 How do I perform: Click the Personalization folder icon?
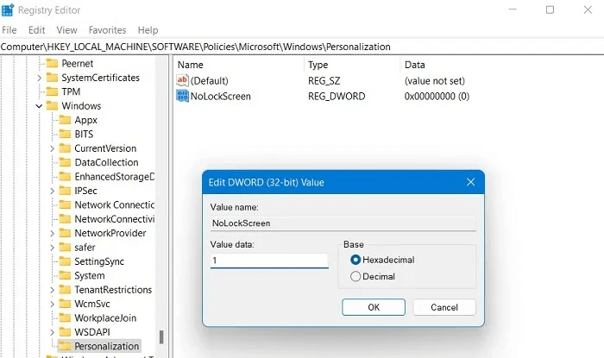65,346
